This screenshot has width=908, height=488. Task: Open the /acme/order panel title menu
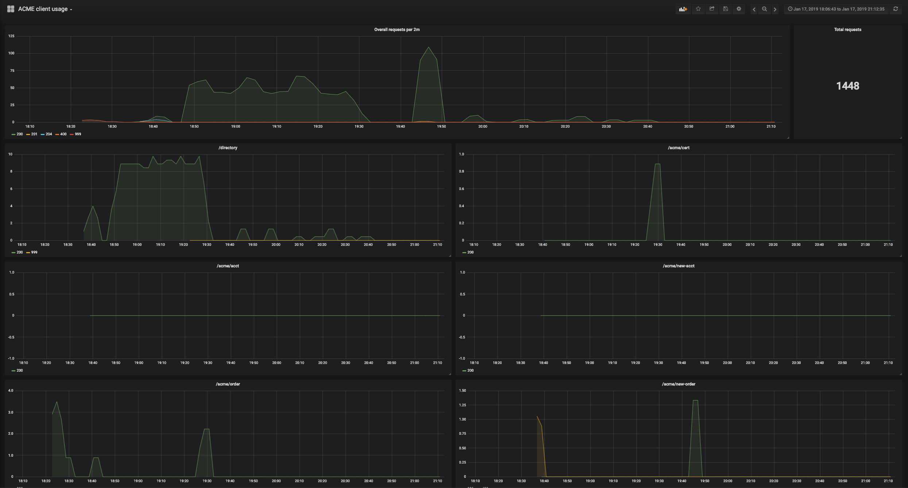(x=227, y=384)
